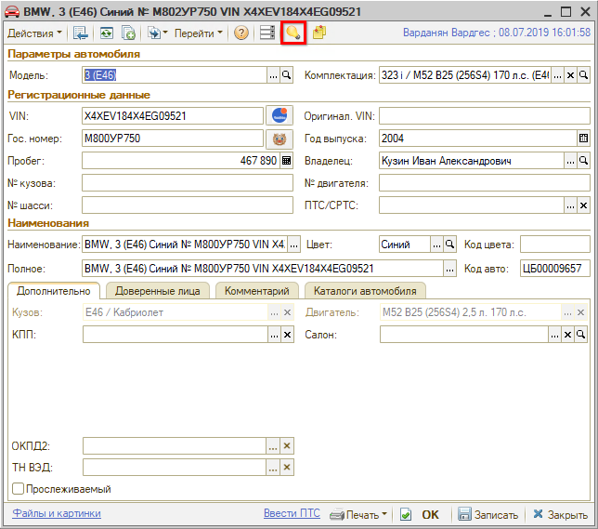Toggle the Прослеживаемый checkbox
Viewport: 598px width, 529px height.
point(18,489)
